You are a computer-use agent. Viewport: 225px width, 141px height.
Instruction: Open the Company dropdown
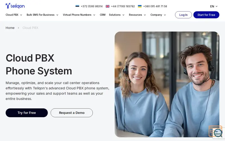(x=158, y=15)
